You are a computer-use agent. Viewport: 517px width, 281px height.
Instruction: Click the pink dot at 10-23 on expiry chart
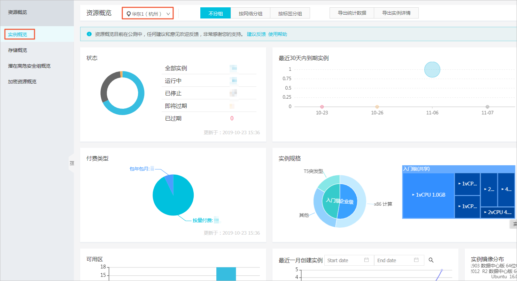pyautogui.click(x=322, y=107)
